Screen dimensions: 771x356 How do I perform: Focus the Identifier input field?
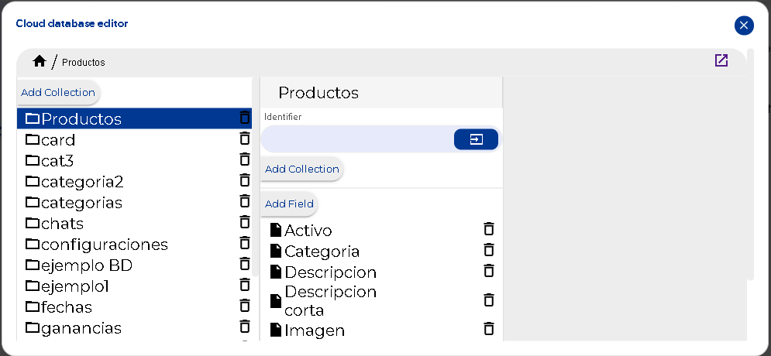click(x=356, y=139)
